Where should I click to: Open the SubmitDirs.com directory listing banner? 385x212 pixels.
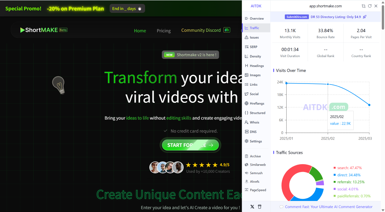tap(325, 17)
